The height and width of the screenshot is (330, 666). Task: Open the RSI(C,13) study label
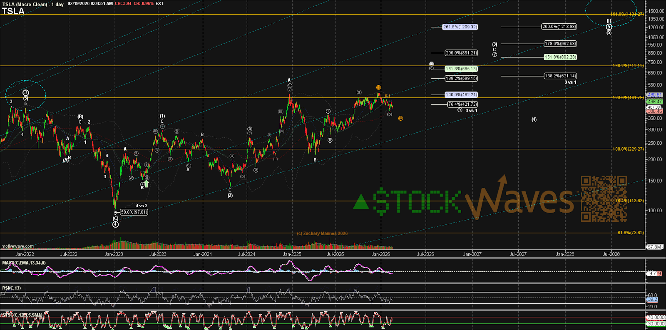(x=11, y=288)
